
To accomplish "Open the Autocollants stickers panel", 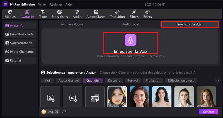I will coord(96,14).
